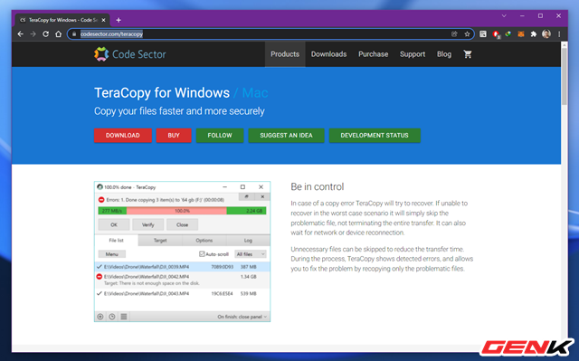Image resolution: width=579 pixels, height=361 pixels.
Task: Switch to the Mac version link
Action: click(x=255, y=93)
